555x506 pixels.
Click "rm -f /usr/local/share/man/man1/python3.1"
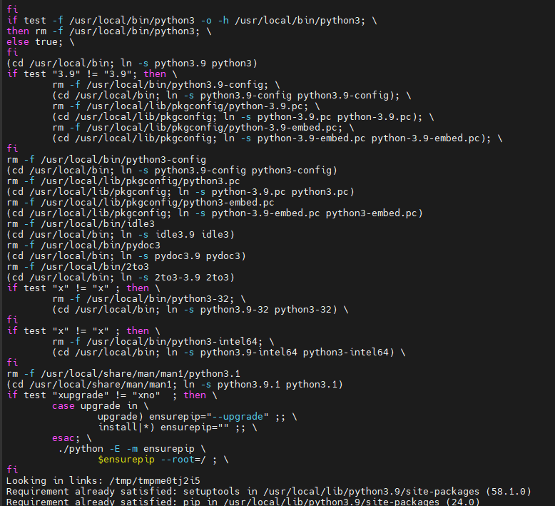pos(123,374)
